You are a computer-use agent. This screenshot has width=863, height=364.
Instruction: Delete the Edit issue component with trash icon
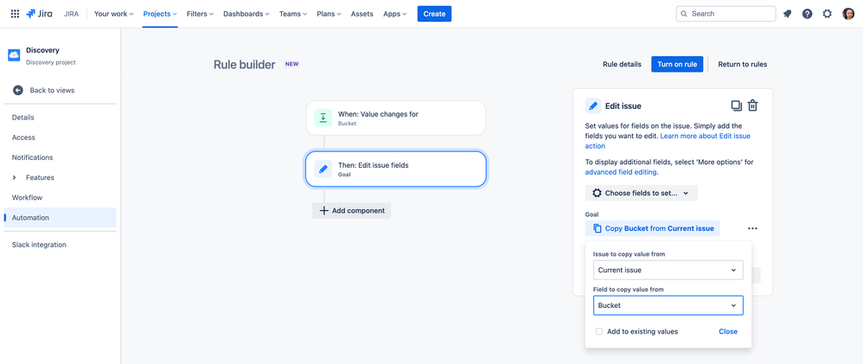(753, 105)
